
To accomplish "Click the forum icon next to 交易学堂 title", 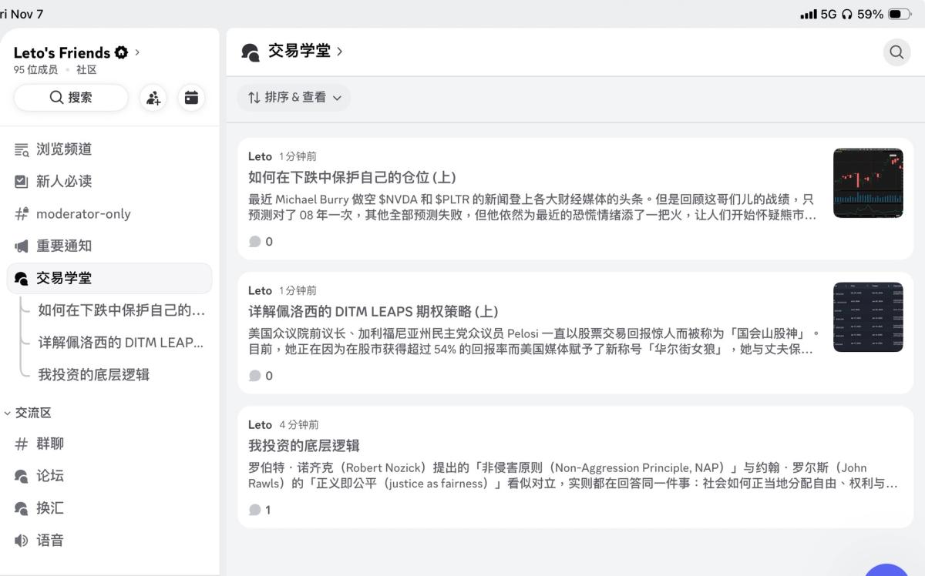I will click(250, 52).
